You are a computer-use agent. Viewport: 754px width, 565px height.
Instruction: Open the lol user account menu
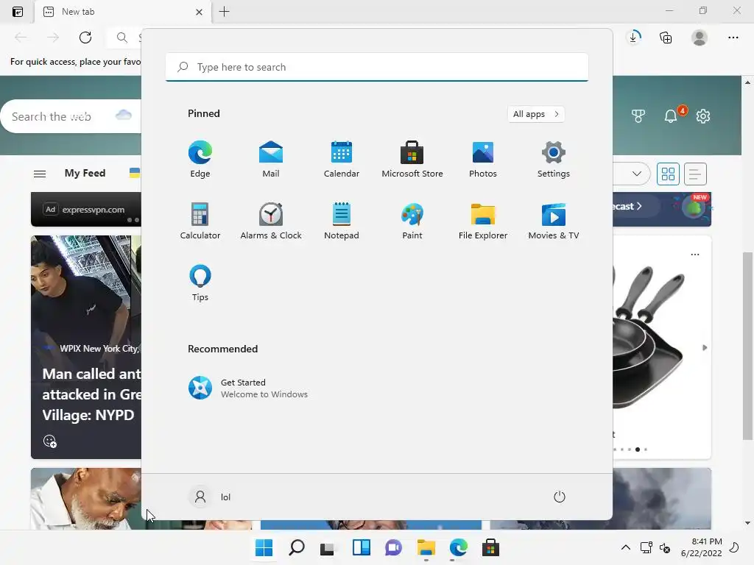(210, 497)
